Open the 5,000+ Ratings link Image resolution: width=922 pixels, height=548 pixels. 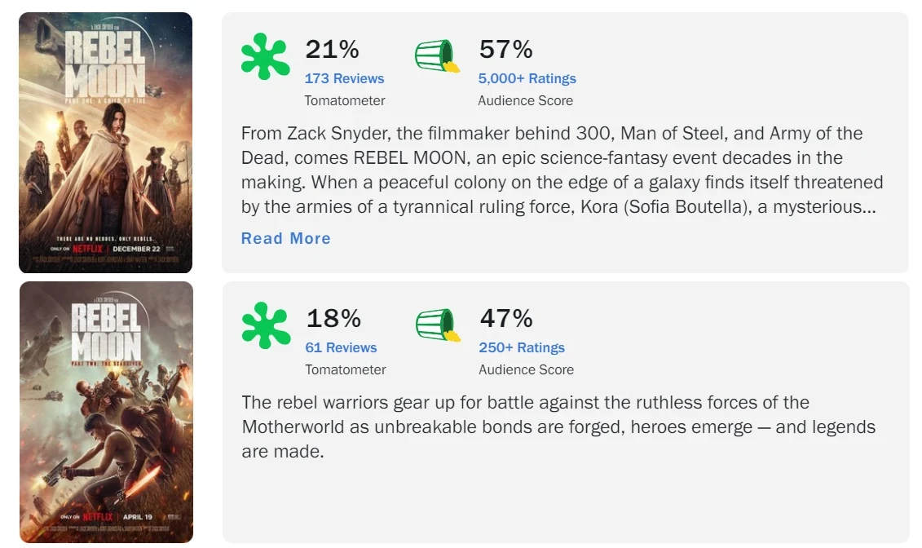(527, 78)
